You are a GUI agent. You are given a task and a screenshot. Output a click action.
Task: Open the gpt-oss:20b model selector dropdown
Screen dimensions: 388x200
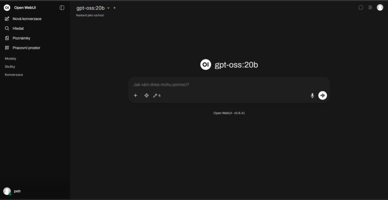(93, 8)
